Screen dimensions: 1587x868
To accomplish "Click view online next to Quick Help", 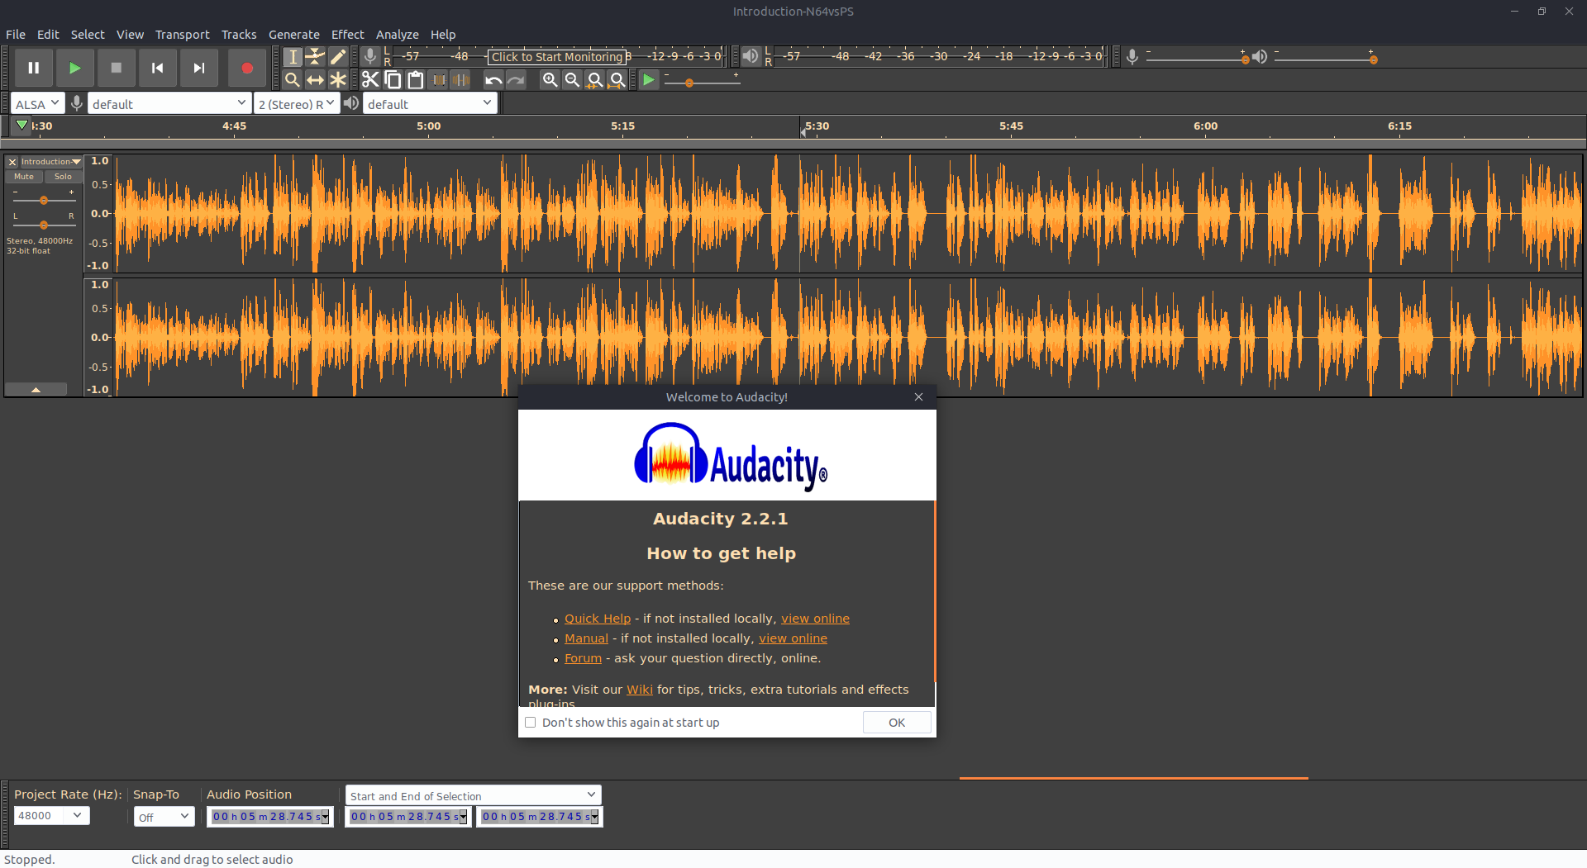I will click(x=816, y=619).
